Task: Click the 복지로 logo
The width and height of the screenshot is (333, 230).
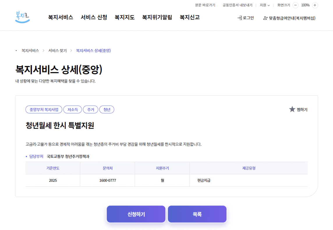Action: [22, 17]
